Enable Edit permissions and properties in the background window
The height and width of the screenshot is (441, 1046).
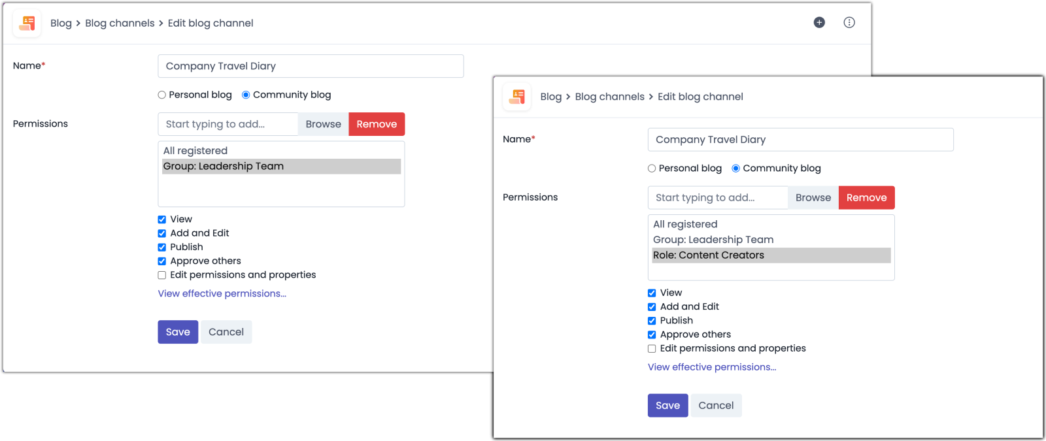162,275
